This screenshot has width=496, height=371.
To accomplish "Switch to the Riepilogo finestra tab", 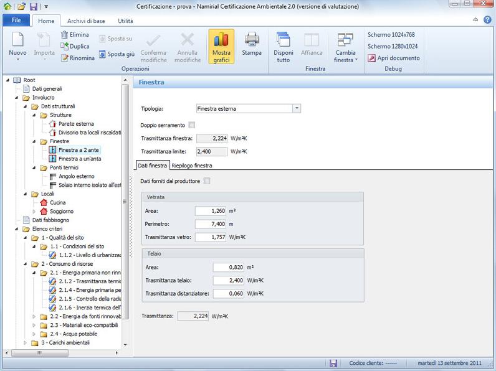I will click(192, 166).
